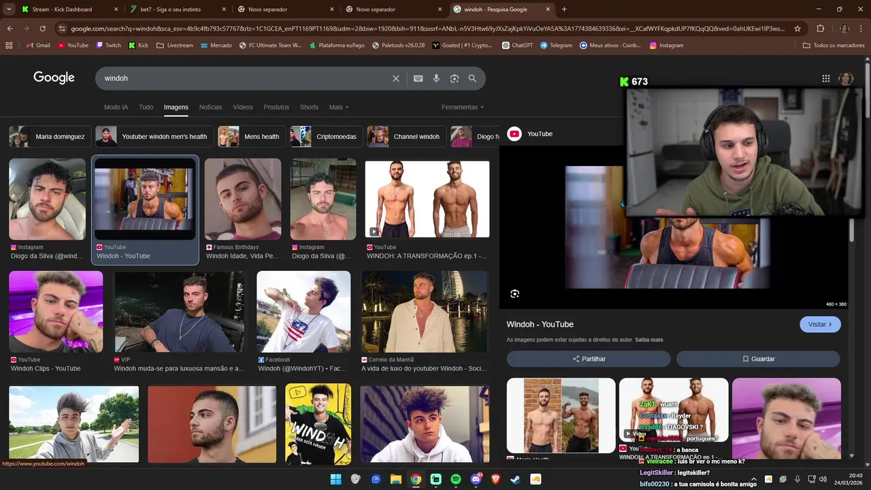871x490 pixels.
Task: Select Maria dominguez suggestion chip
Action: (49, 137)
